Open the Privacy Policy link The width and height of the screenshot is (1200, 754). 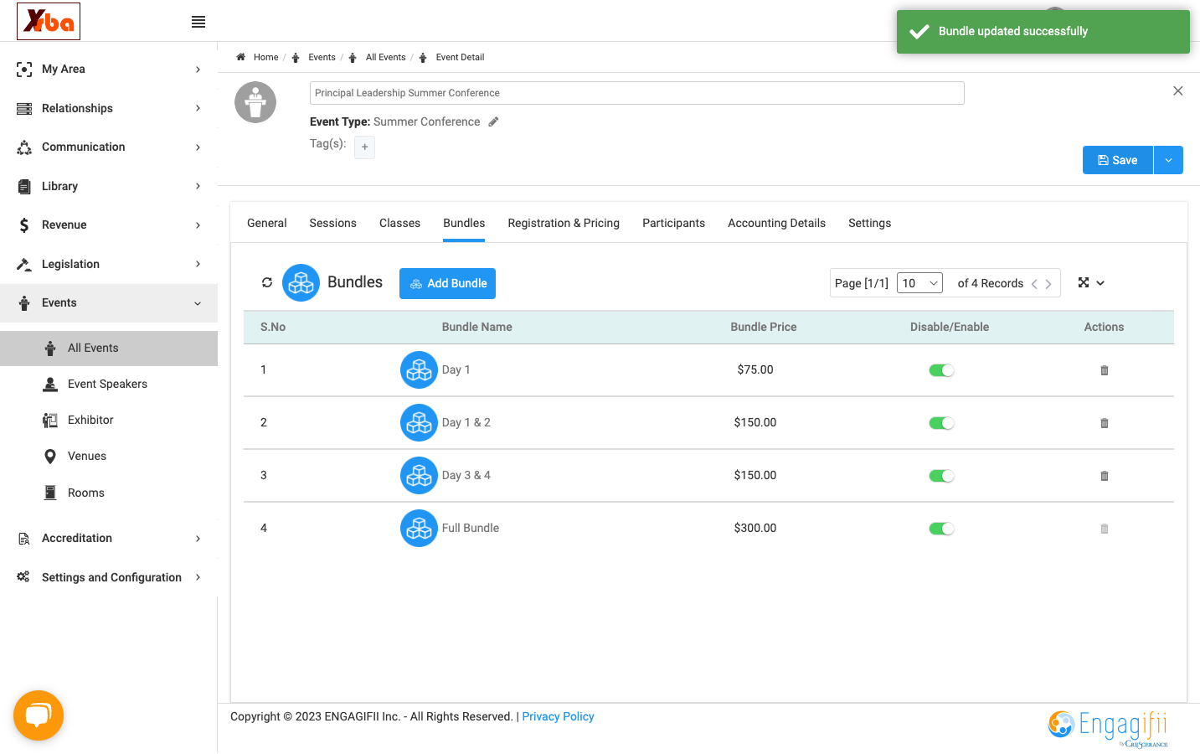[x=558, y=716]
